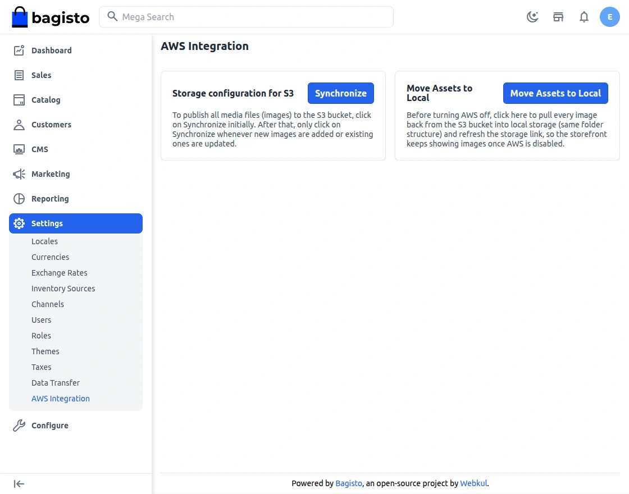Focus the Mega Search field
Screen dimensions: 629x494
246,17
